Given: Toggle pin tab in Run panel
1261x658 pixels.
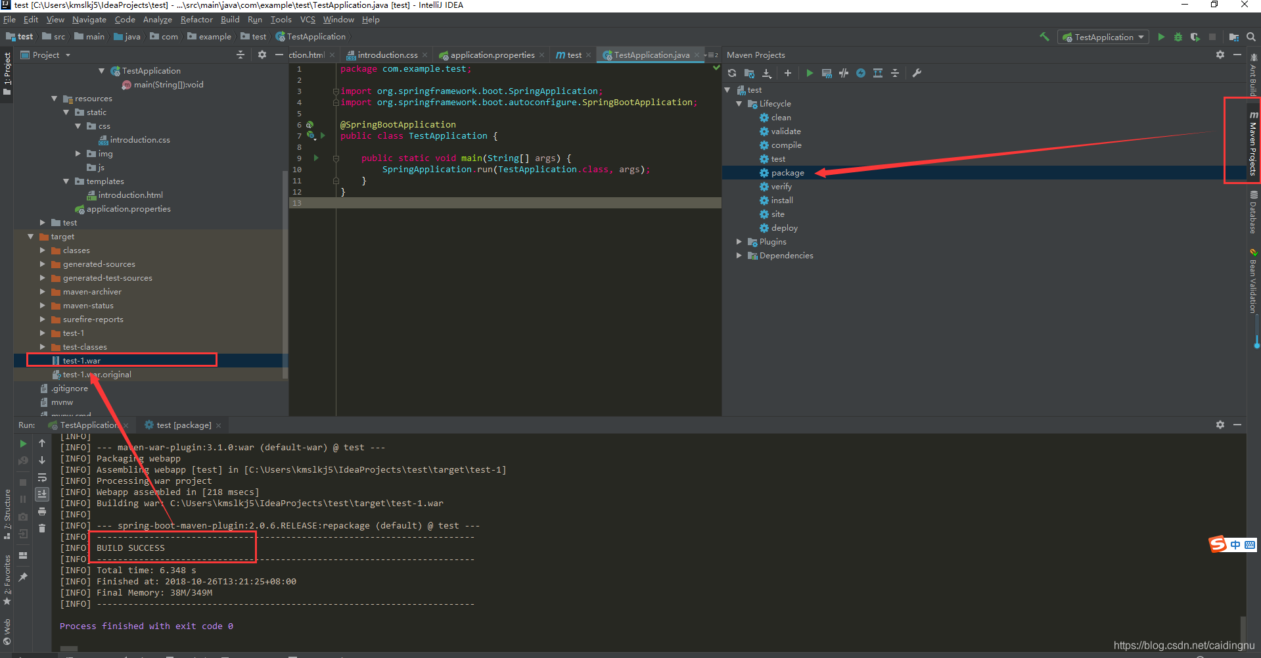Looking at the screenshot, I should click(23, 576).
